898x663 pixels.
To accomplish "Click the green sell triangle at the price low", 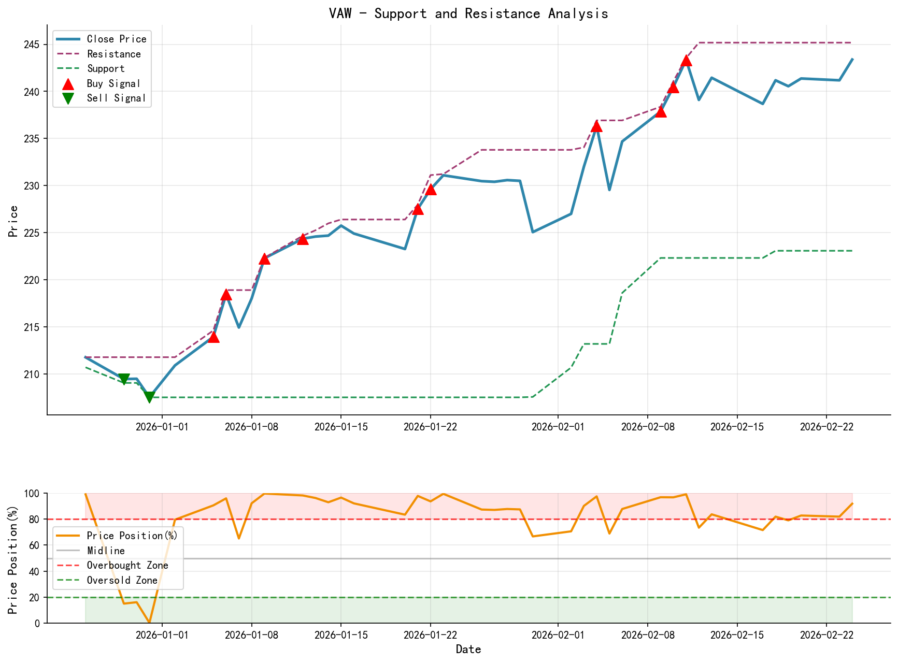I will [x=150, y=397].
